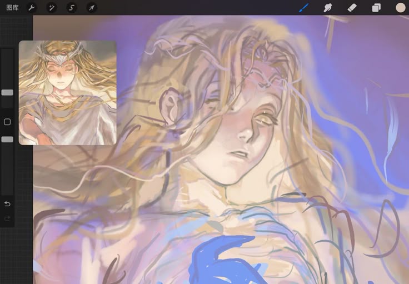409x284 pixels.
Task: Open the Layers panel
Action: (376, 8)
